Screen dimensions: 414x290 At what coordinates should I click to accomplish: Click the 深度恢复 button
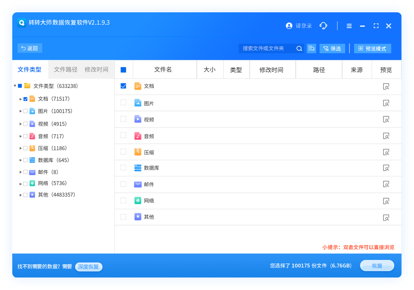88,267
